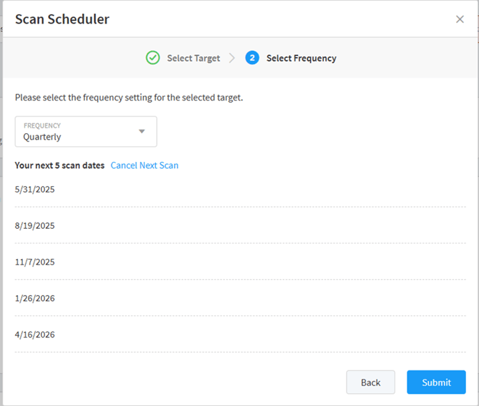Click the chevron between wizard steps
Screen dimensions: 479x406
(232, 58)
